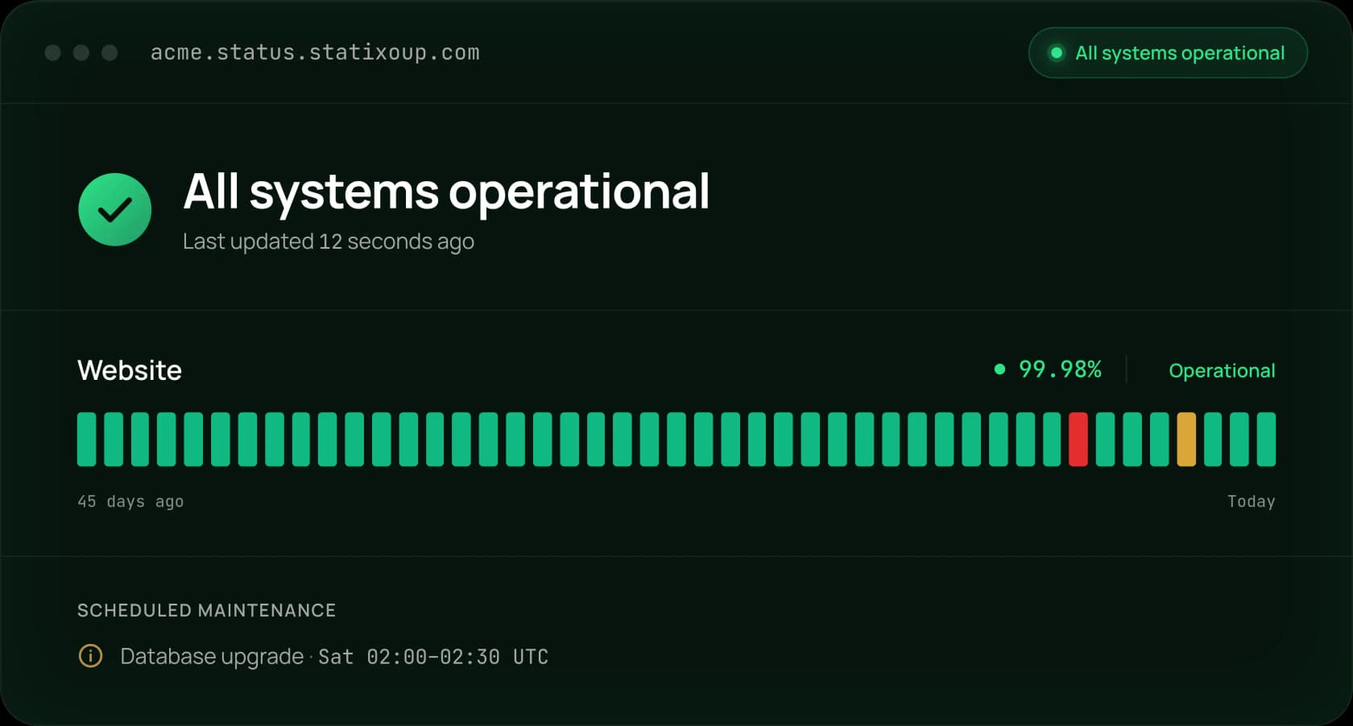
Task: Click the Last updated 12 seconds ago text
Action: pos(329,241)
